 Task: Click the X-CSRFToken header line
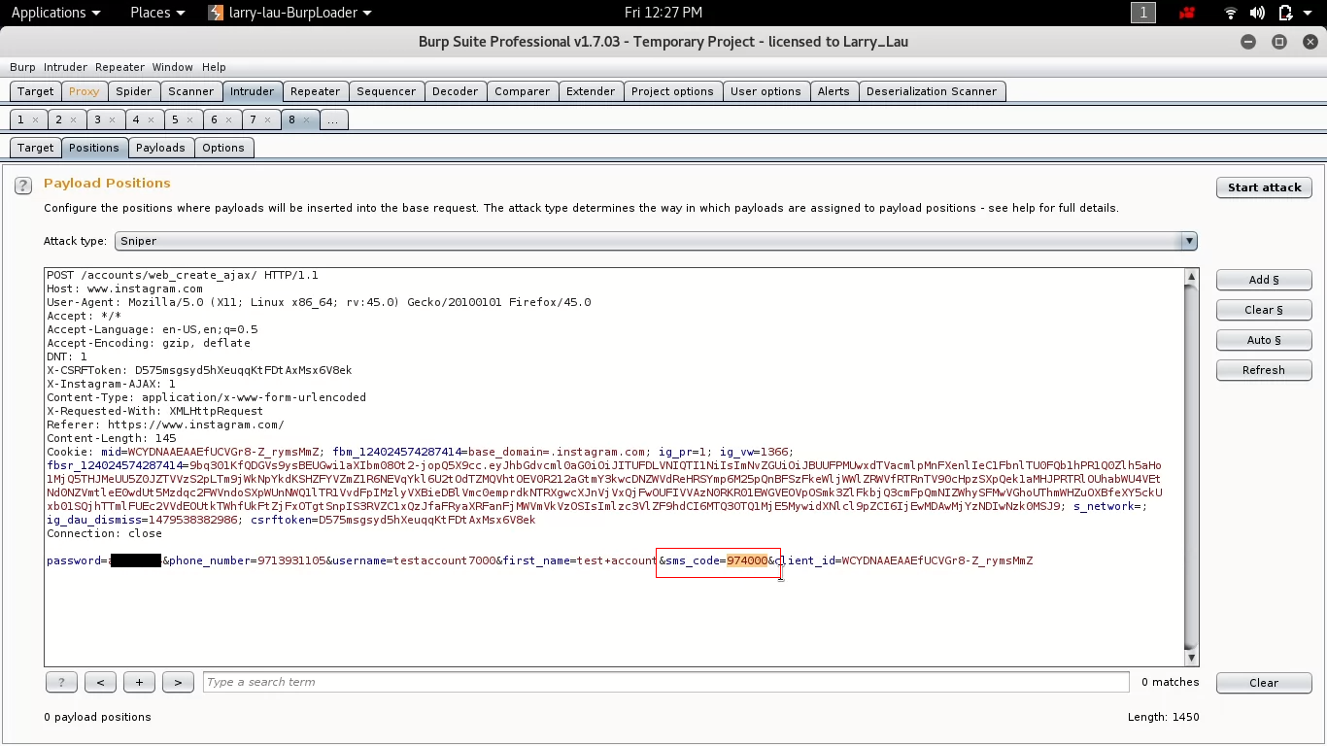pos(199,370)
